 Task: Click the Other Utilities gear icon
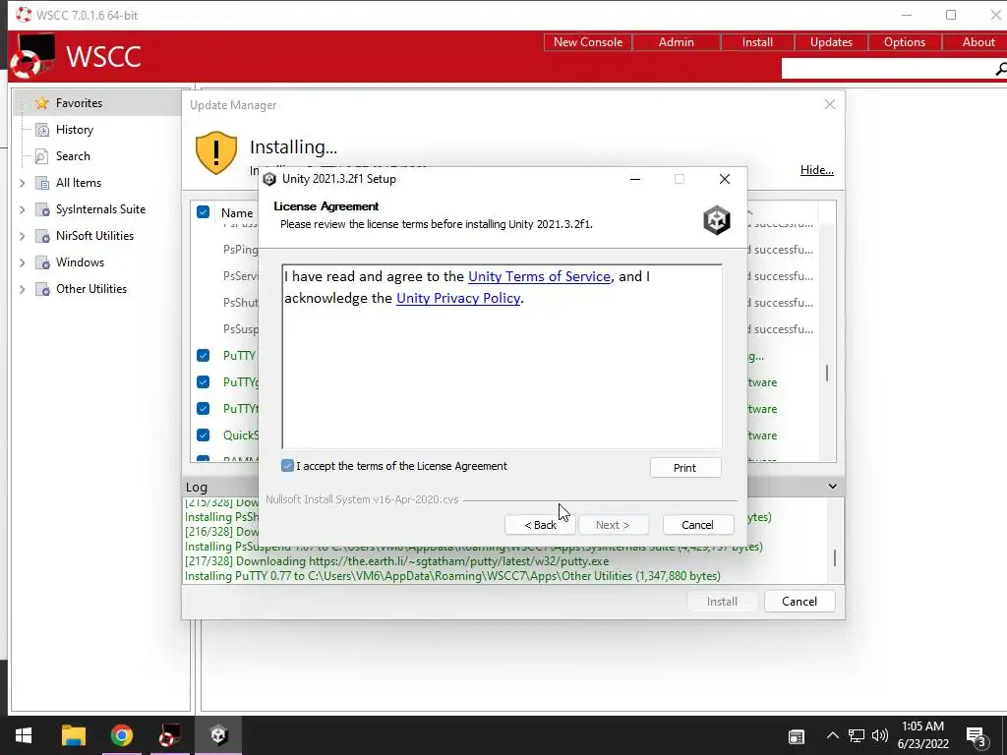[x=42, y=290]
